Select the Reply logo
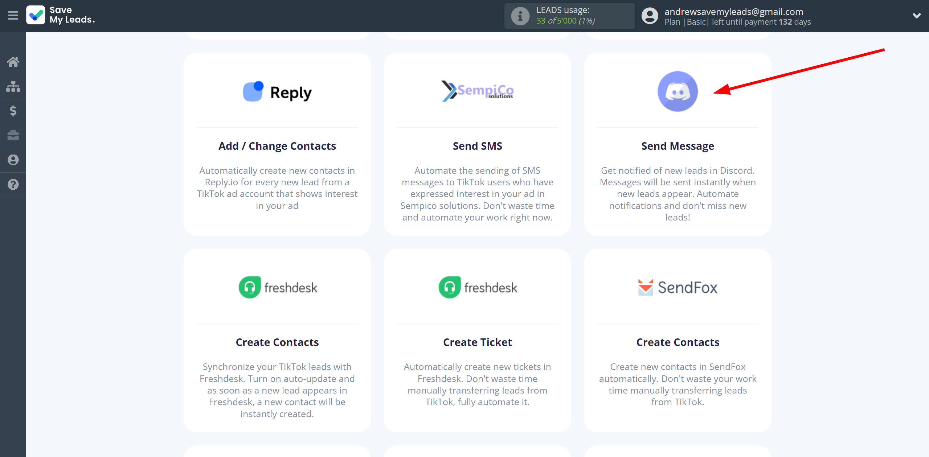Viewport: 929px width, 457px height. point(277,92)
